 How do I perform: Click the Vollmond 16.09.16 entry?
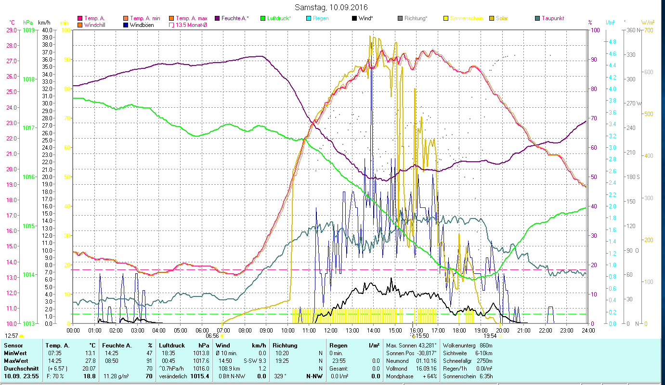(411, 369)
